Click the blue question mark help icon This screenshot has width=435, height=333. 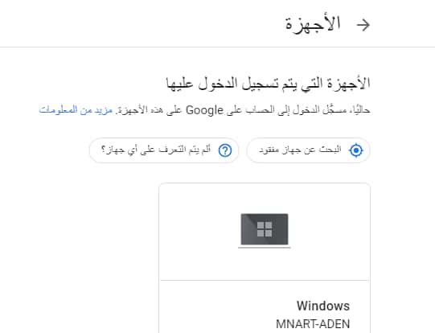[225, 150]
